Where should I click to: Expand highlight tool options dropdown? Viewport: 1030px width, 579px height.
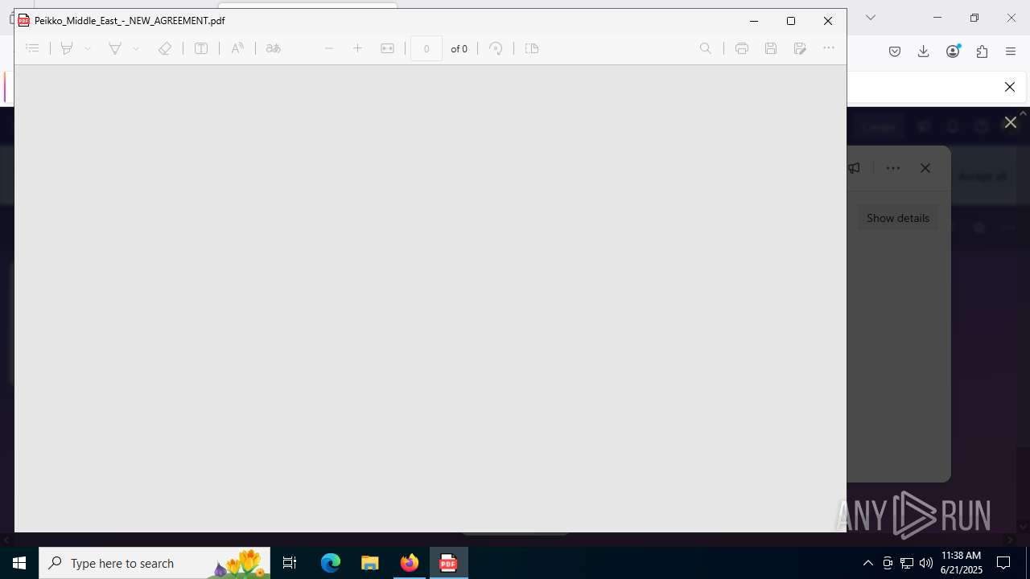click(88, 48)
